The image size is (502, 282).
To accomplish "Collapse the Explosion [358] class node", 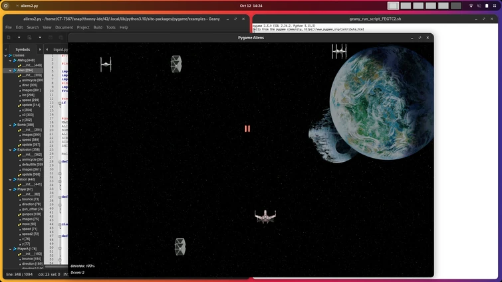I will click(10, 149).
